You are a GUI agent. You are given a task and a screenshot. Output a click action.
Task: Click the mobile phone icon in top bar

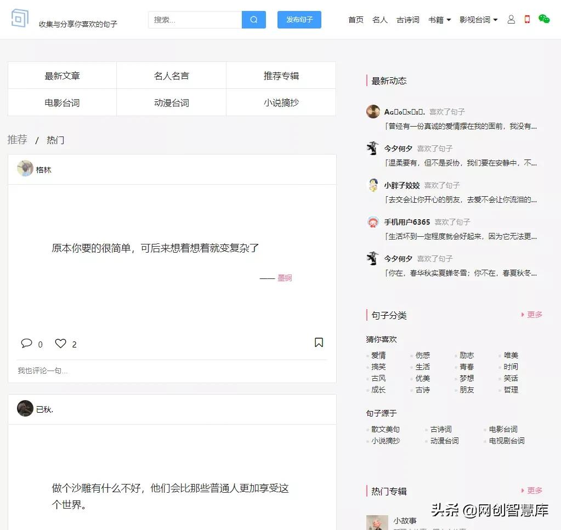[526, 19]
